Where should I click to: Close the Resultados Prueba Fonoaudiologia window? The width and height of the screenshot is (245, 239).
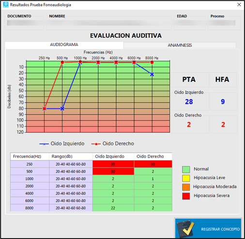239,4
